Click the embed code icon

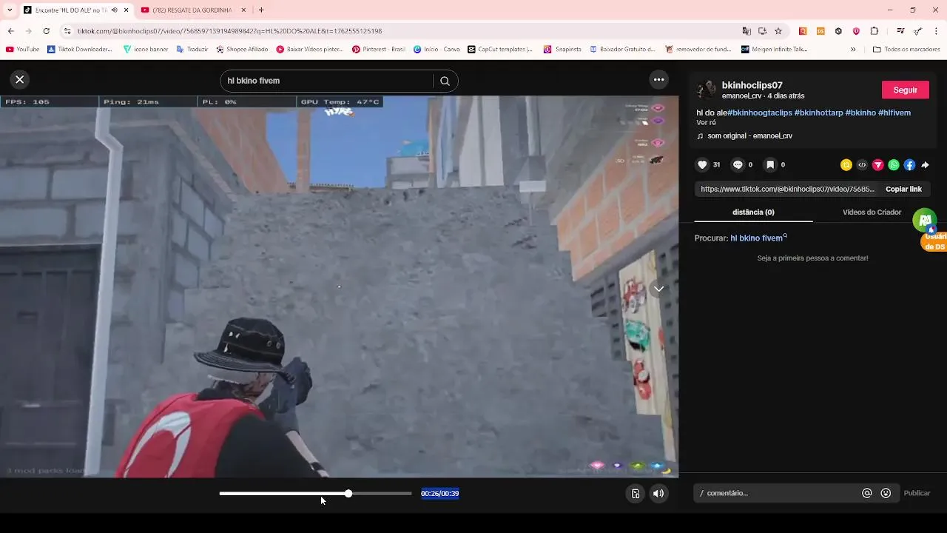point(862,165)
